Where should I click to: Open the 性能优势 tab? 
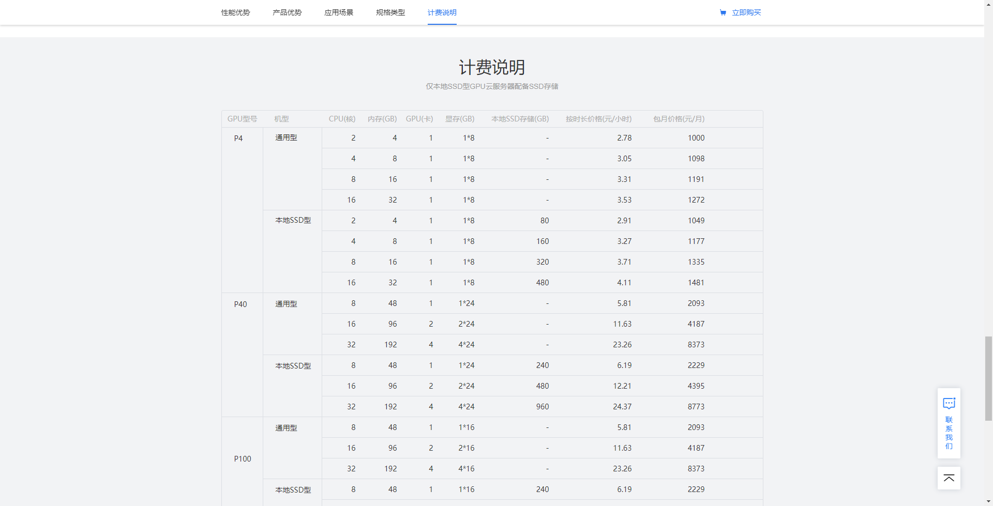point(235,12)
